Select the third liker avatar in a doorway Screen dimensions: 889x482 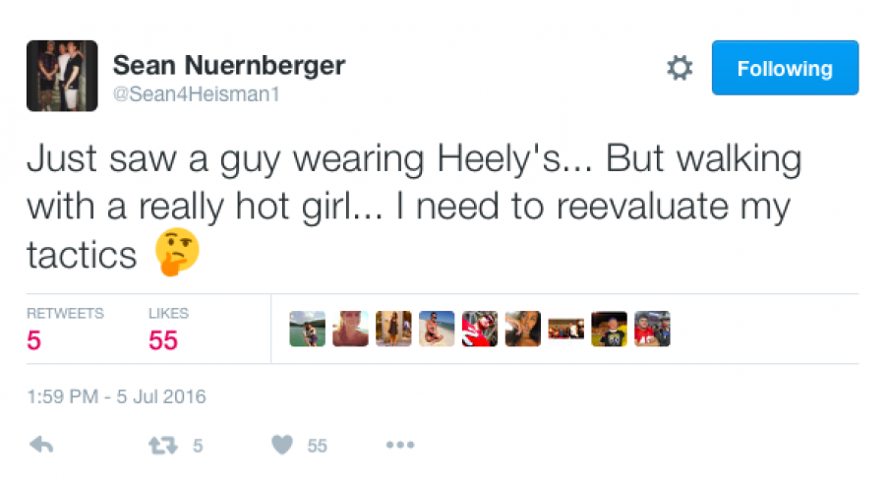point(393,329)
